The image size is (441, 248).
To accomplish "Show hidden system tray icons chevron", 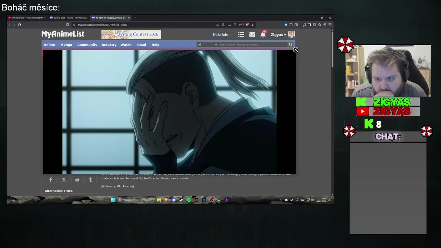I will pos(281,200).
